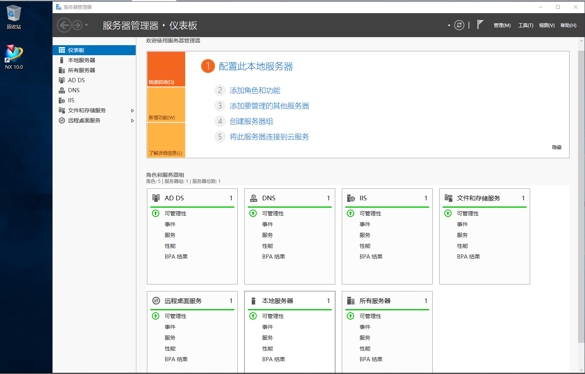Click DNS tile header icon
The height and width of the screenshot is (374, 585).
point(254,198)
